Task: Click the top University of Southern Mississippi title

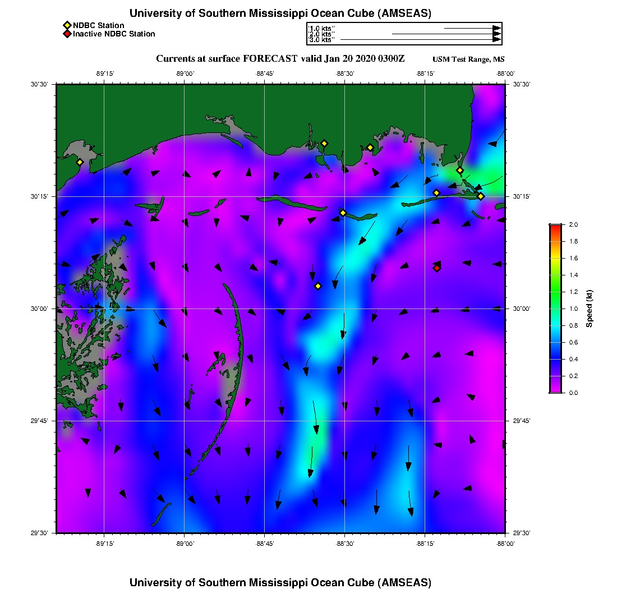Action: 280,13
